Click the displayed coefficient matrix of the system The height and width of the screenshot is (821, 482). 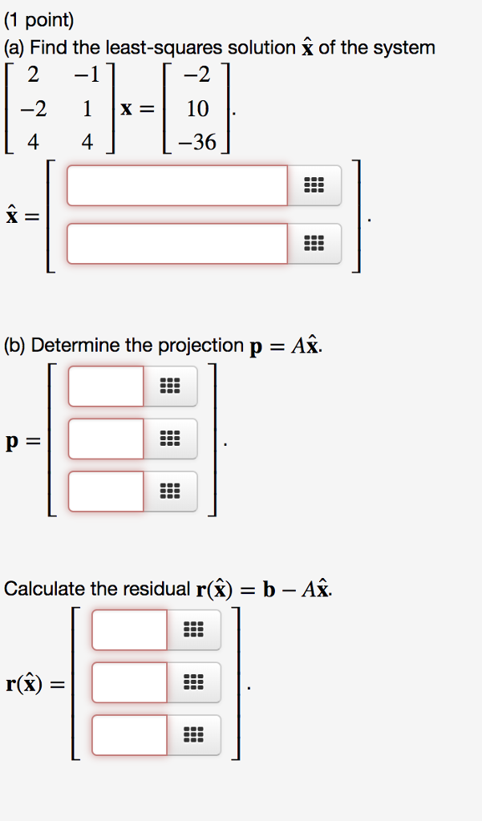tap(56, 110)
